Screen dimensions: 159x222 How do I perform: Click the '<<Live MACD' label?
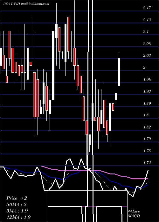click(134, 213)
